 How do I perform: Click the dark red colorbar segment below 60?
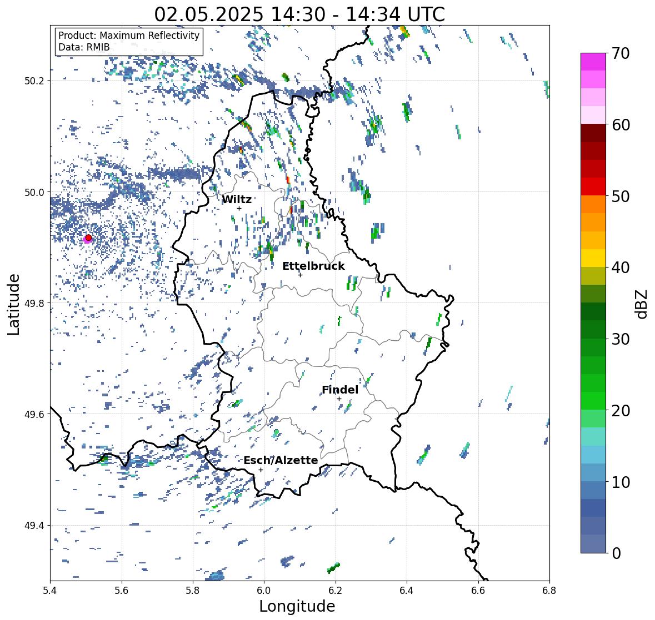[x=593, y=133]
